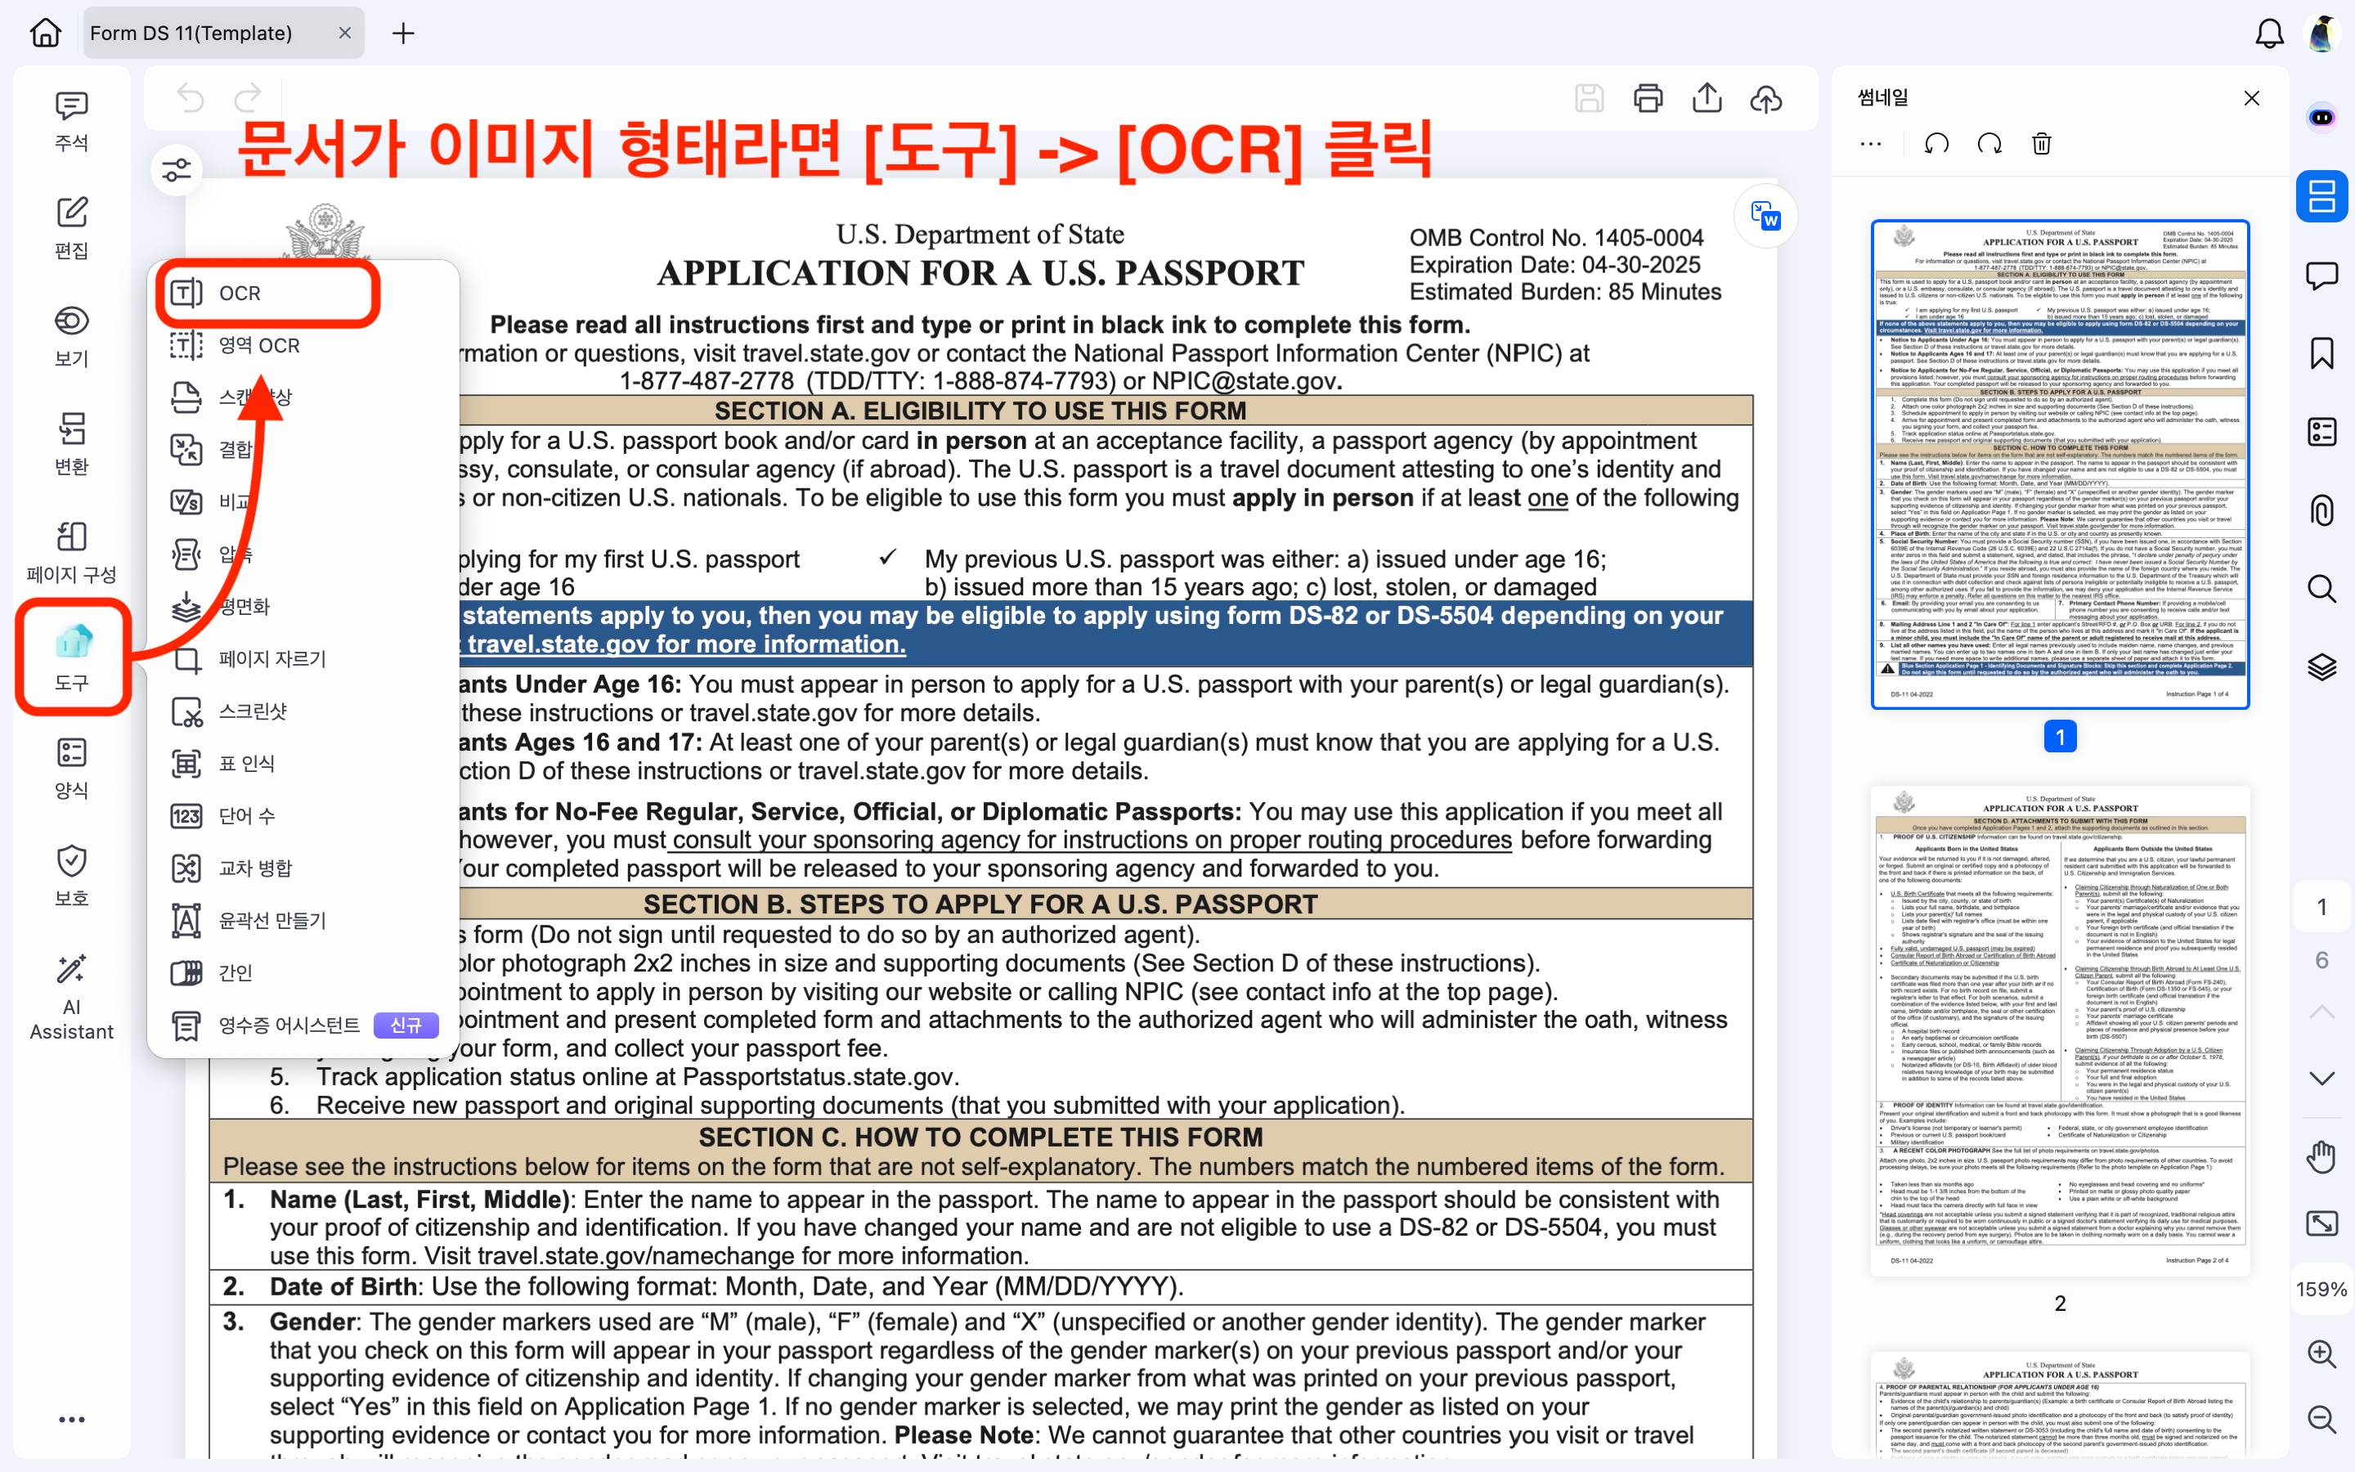Show more sidebar options ellipsis
2355x1472 pixels.
71,1420
